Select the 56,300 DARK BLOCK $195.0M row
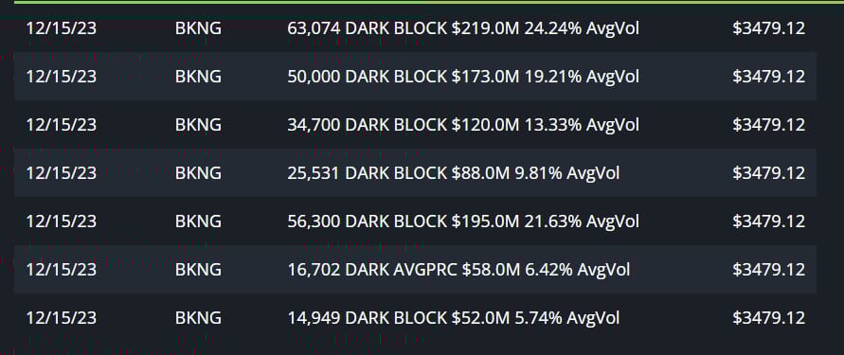The width and height of the screenshot is (844, 355). pos(415,222)
